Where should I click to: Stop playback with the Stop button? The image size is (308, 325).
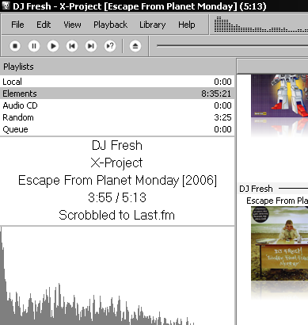[15, 46]
